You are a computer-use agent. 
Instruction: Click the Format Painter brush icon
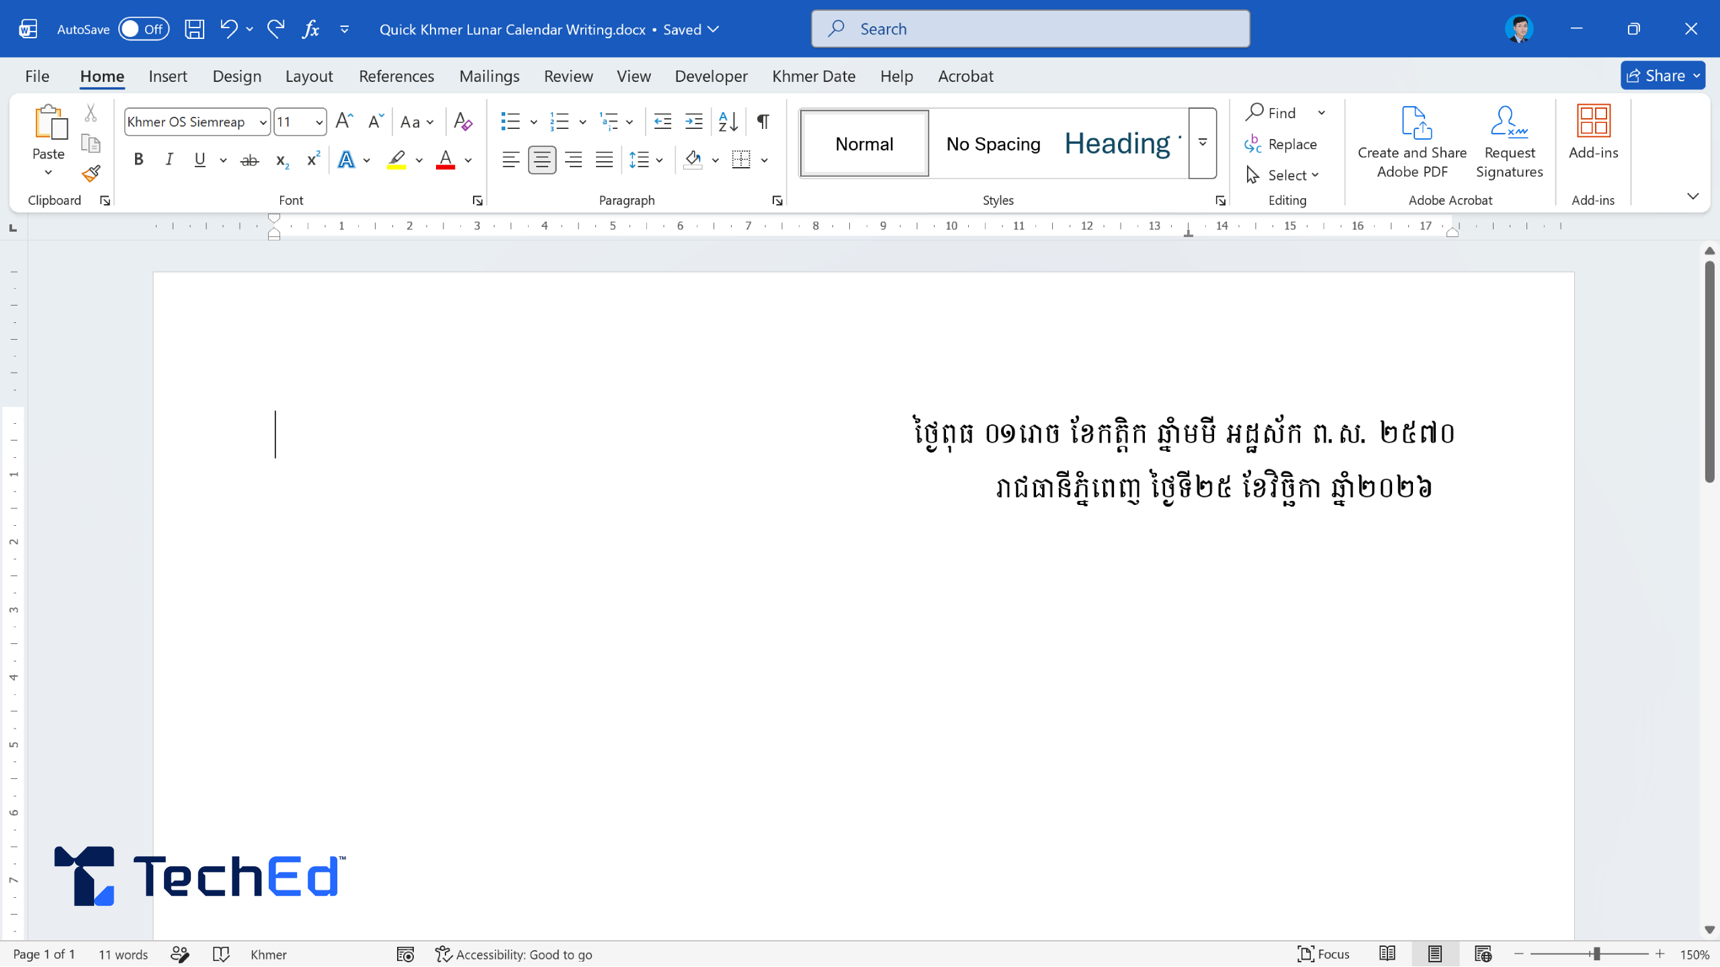(91, 175)
